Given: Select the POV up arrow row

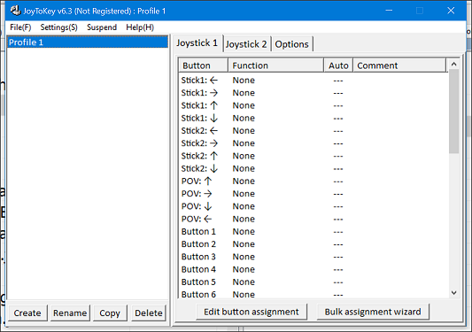Looking at the screenshot, I should tap(313, 181).
